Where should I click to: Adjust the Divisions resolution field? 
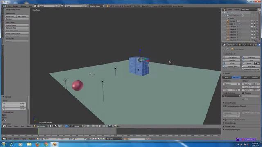(231, 84)
